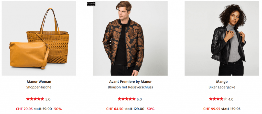This screenshot has height=114, width=262.
Task: Click the Biker Lederjacke four-star rating
Action: point(218,99)
